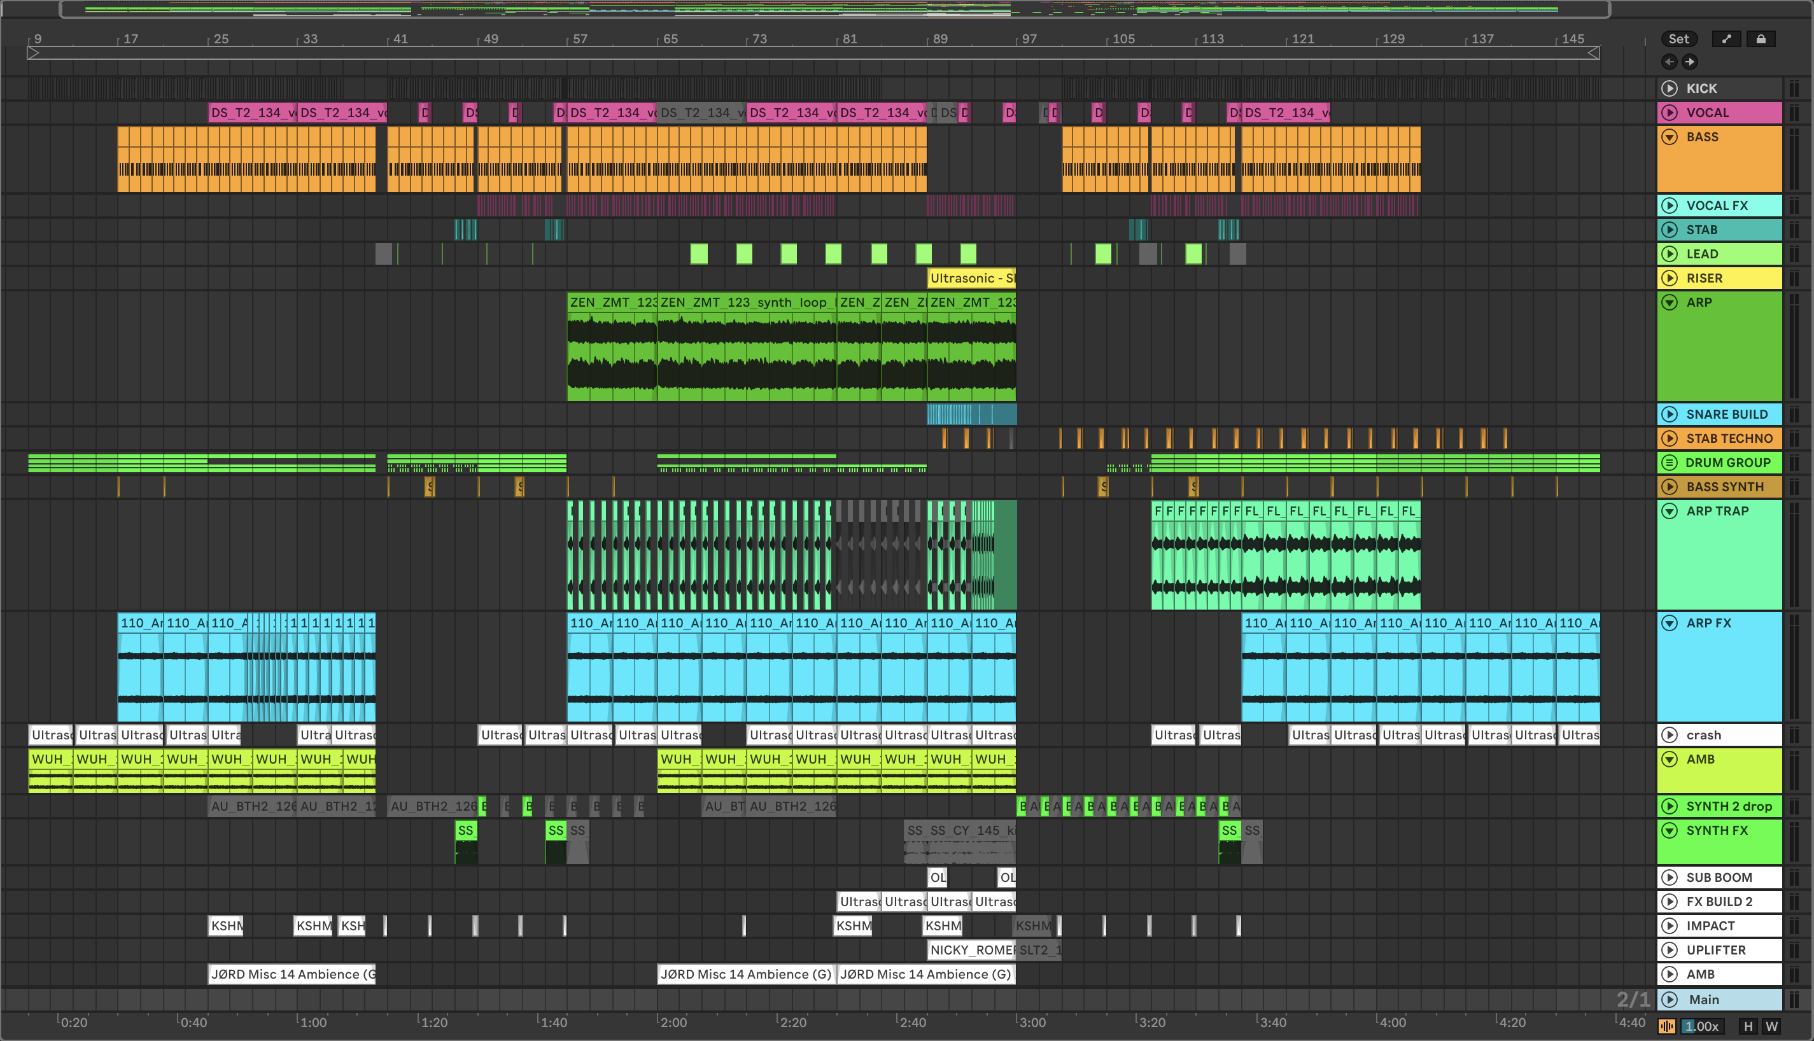Click the 2/1 grid size indicator

[x=1633, y=1000]
